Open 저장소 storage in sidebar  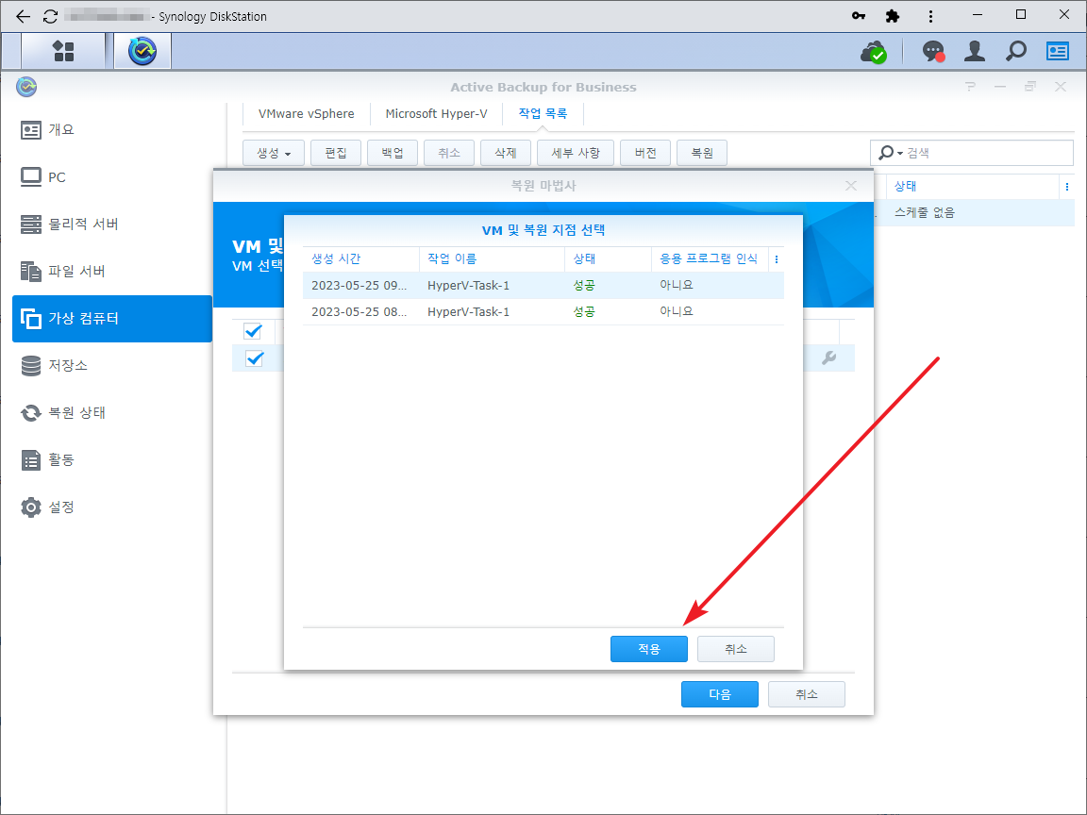point(112,365)
